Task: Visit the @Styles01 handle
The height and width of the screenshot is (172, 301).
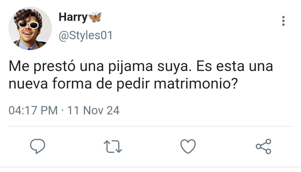Action: tap(86, 35)
